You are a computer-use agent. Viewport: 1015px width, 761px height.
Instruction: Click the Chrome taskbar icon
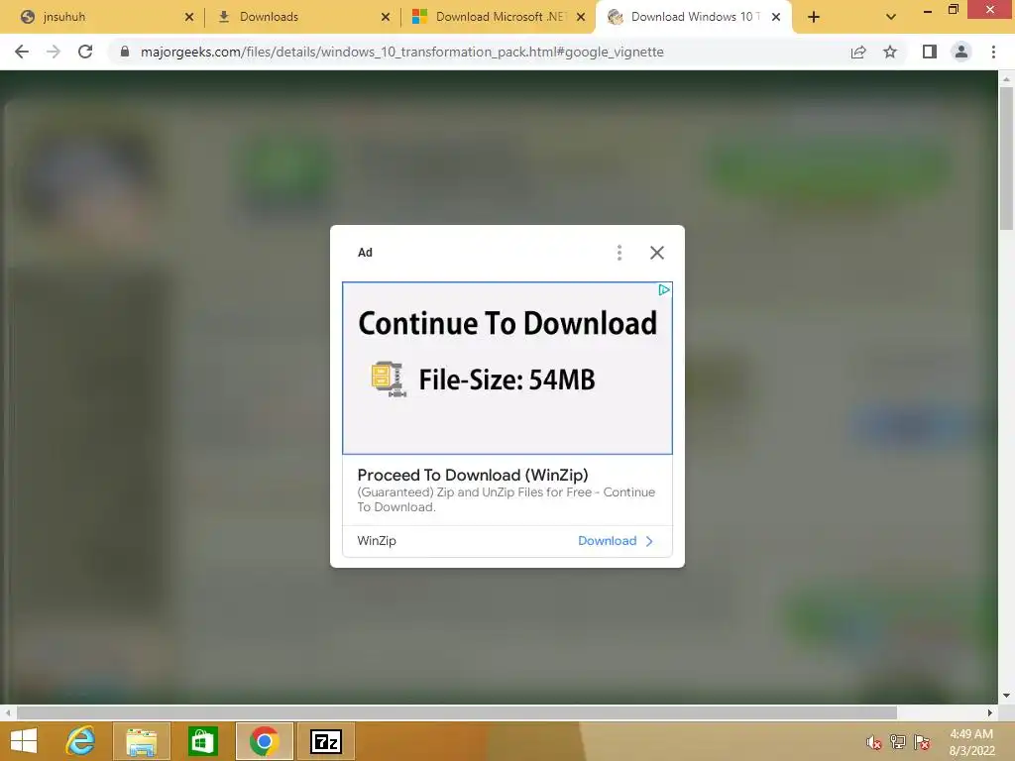(x=264, y=741)
